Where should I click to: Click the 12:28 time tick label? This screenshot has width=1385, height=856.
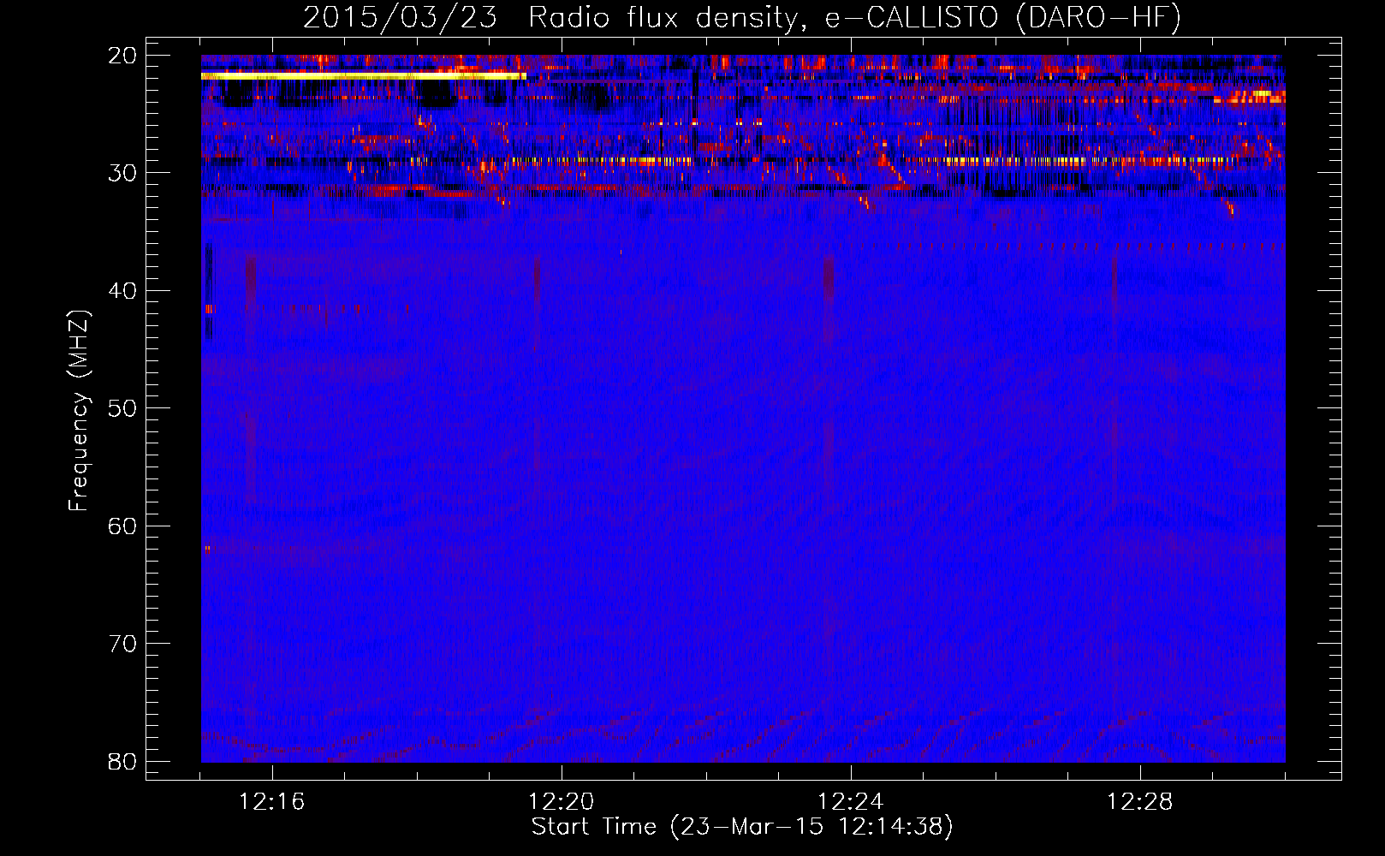(1140, 802)
